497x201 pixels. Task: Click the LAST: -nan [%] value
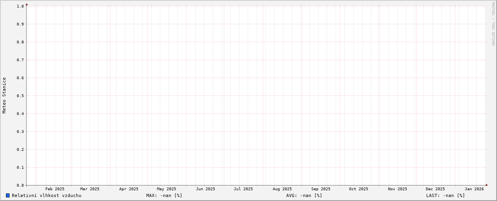point(445,195)
